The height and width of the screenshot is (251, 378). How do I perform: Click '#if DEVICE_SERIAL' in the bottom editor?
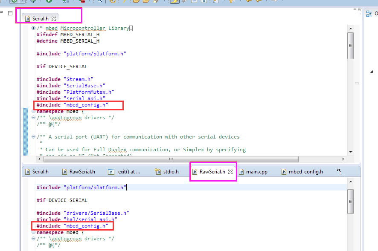[62, 200]
